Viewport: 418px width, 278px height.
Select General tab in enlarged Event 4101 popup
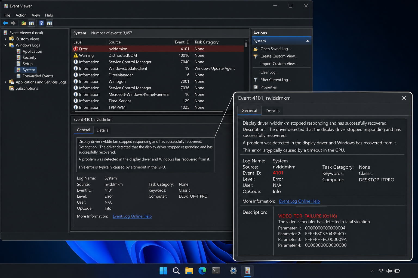click(249, 110)
